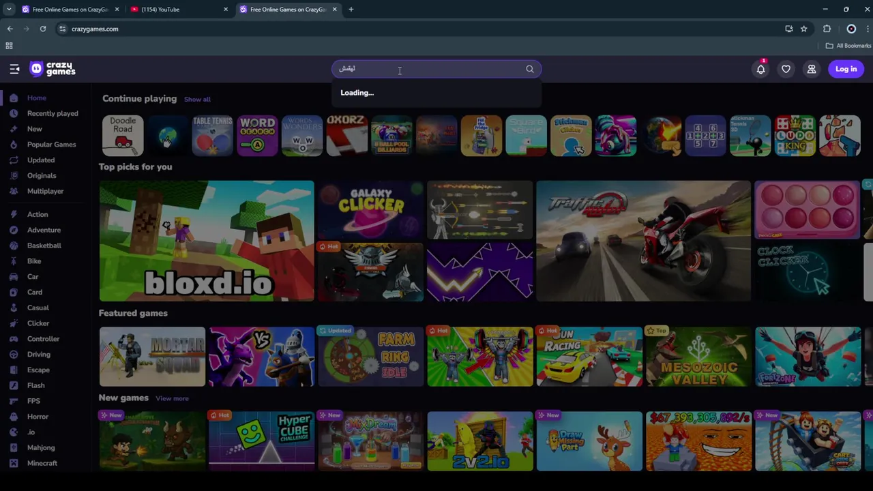Go to Home in sidebar
The width and height of the screenshot is (873, 491).
37,98
